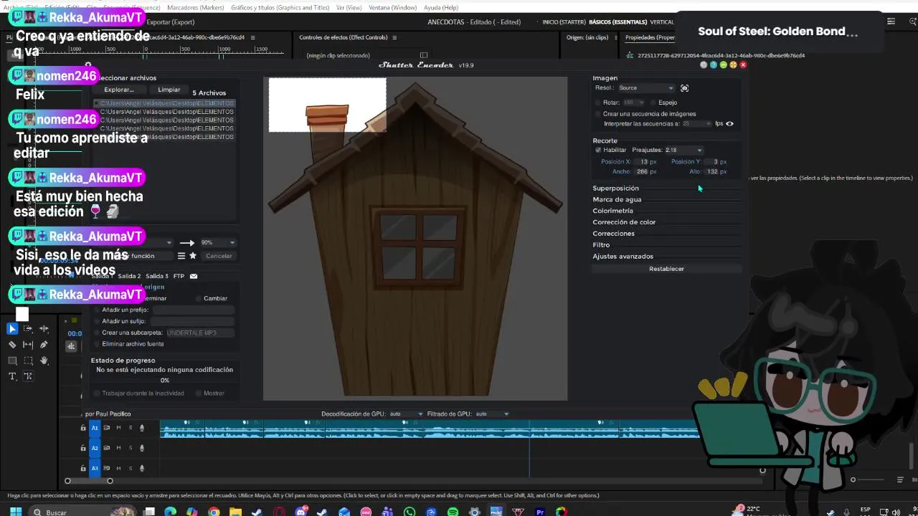Image resolution: width=918 pixels, height=516 pixels.
Task: Open Google Chrome from the taskbar
Action: point(214,512)
